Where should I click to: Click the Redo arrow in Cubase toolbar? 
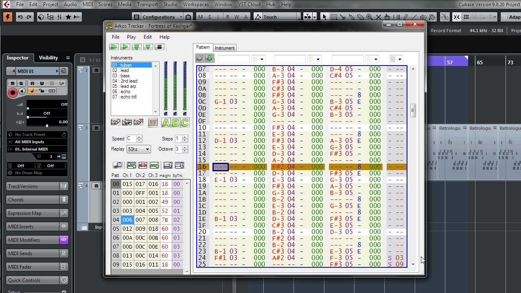(x=29, y=17)
